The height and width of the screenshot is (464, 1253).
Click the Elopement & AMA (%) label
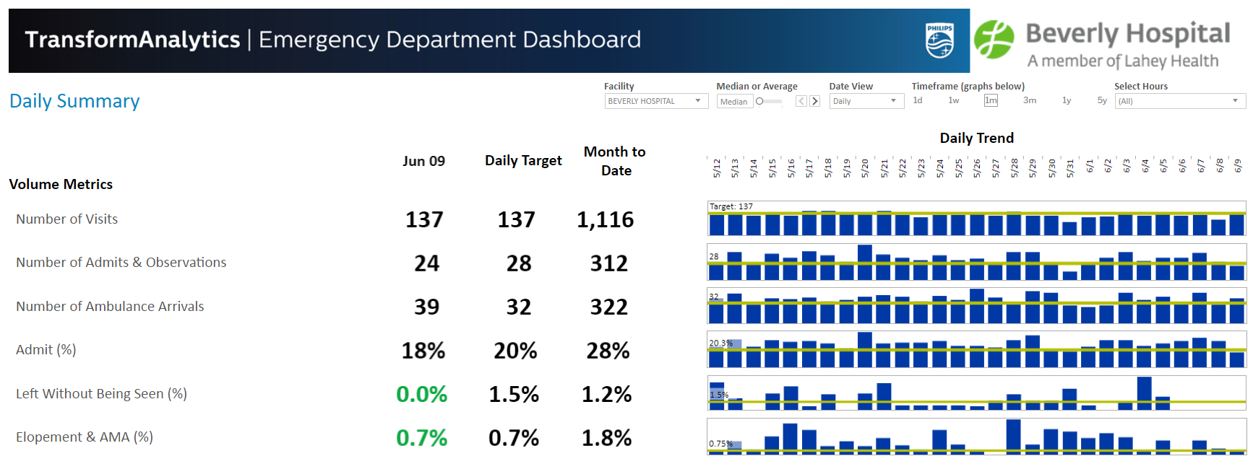click(84, 437)
